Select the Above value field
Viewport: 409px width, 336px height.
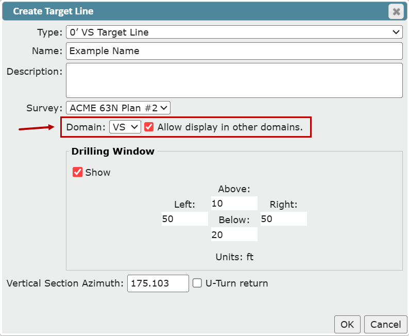pos(234,203)
